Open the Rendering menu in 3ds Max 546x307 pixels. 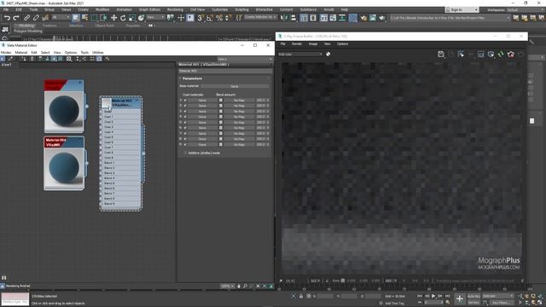click(x=175, y=9)
